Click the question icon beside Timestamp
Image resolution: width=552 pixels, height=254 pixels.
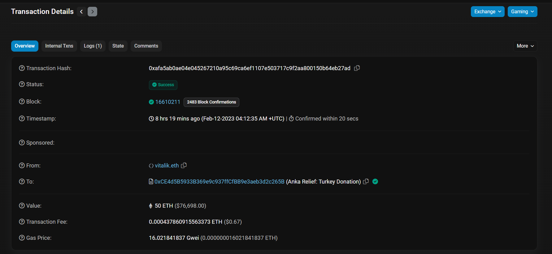(x=22, y=118)
